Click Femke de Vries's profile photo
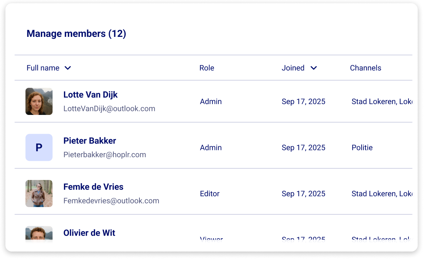Viewport: 428px width, 262px height. (x=39, y=193)
